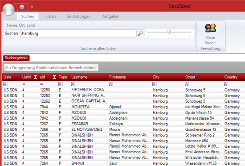This screenshot has width=245, height=166.
Task: Select the MOUSTFA lastname cell
Action: 81,107
